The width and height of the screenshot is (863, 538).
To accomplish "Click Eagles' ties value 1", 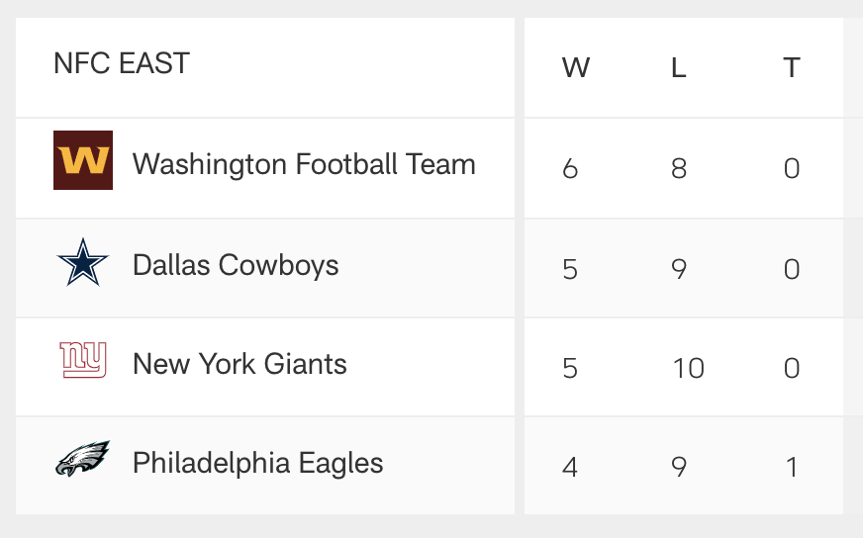I will (x=792, y=467).
